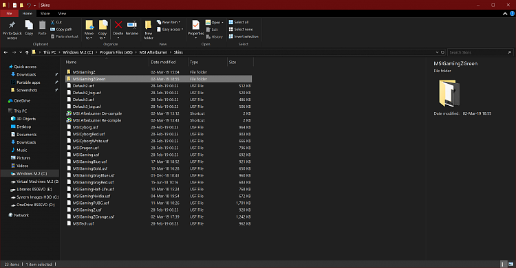
Task: Click Select all
Action: click(x=239, y=22)
